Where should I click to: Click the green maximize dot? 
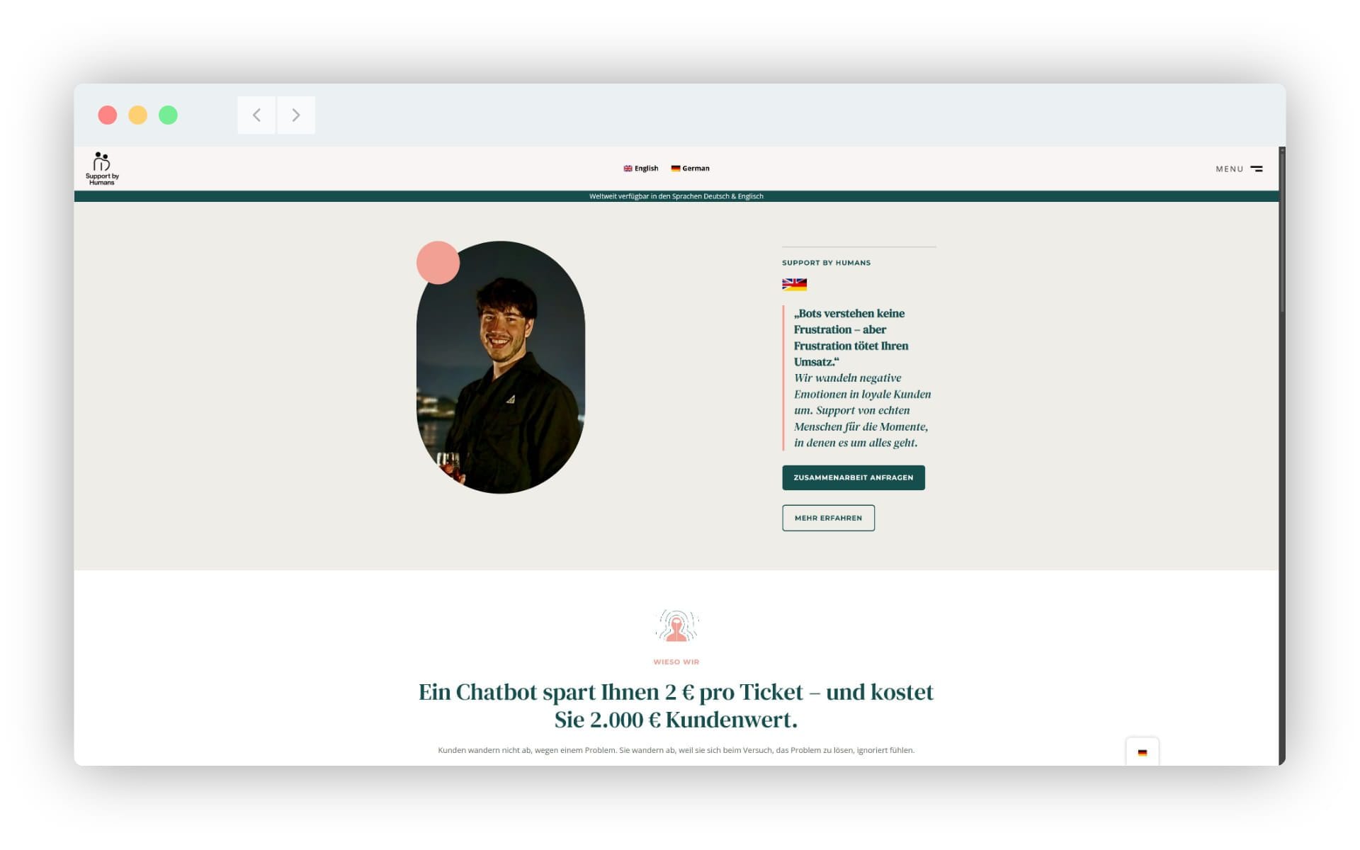168,115
